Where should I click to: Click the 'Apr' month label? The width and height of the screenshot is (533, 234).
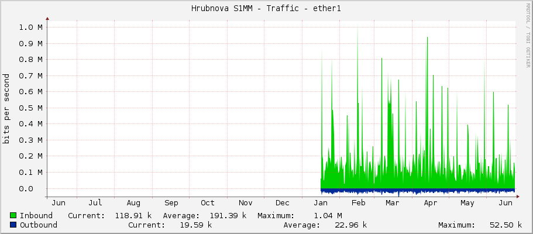tap(431, 203)
